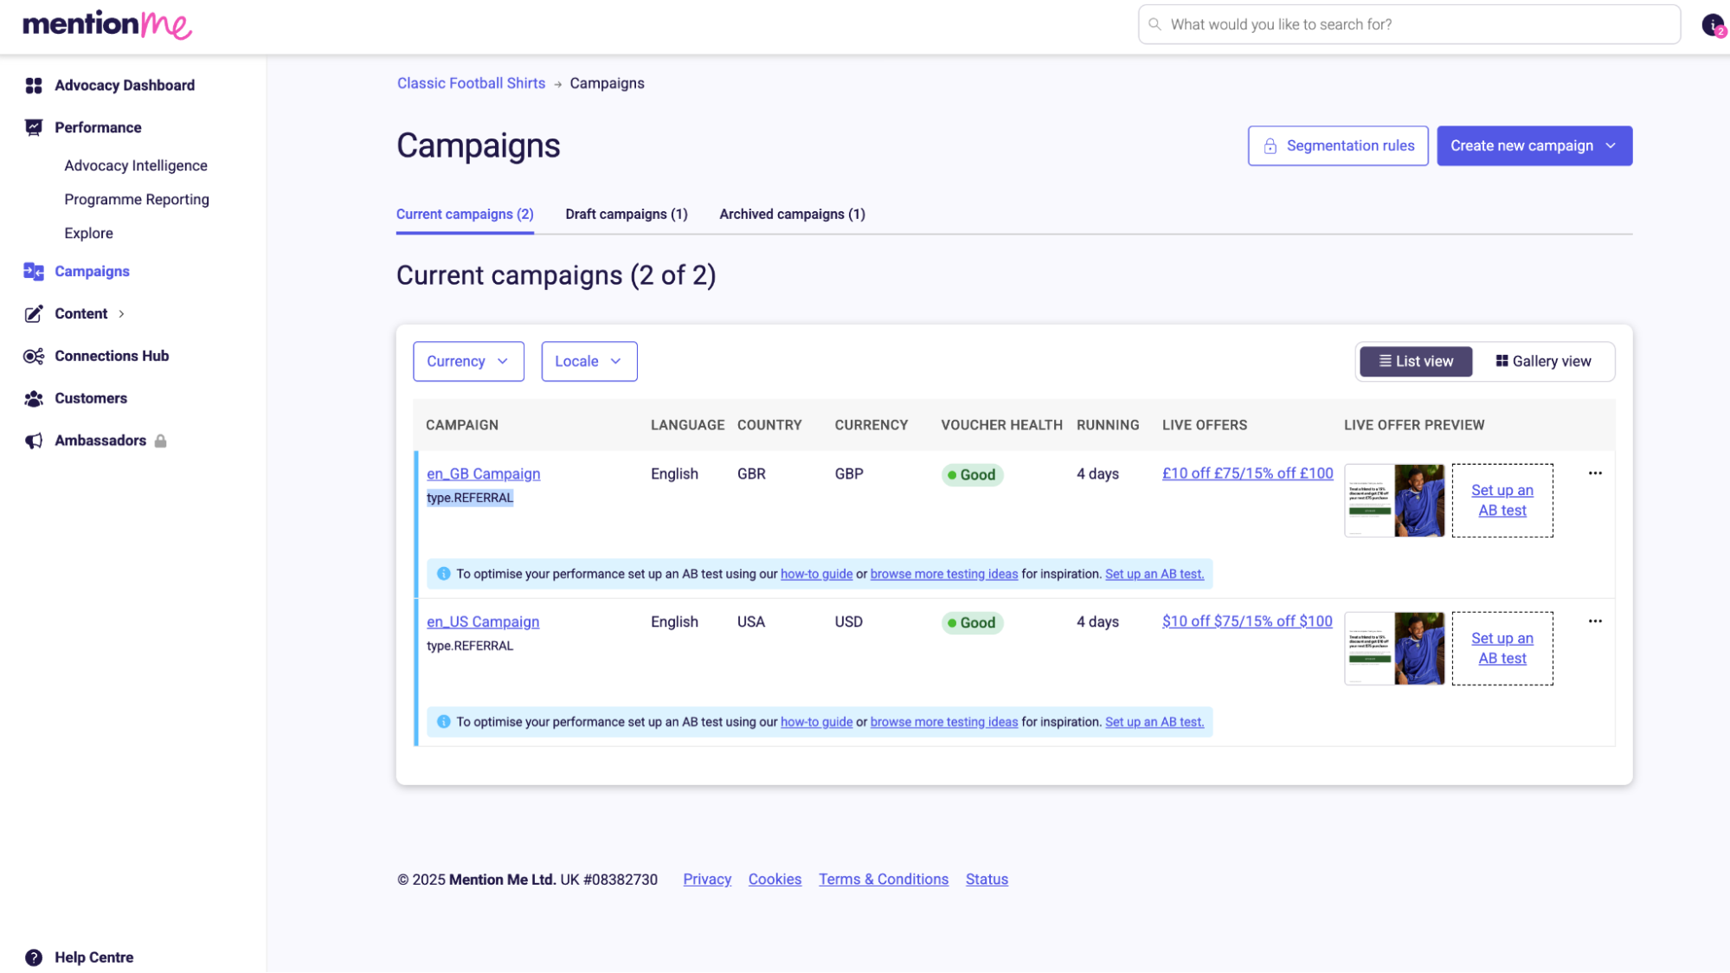The image size is (1730, 973).
Task: Click Set up an AB test box for en_US
Action: pos(1502,648)
